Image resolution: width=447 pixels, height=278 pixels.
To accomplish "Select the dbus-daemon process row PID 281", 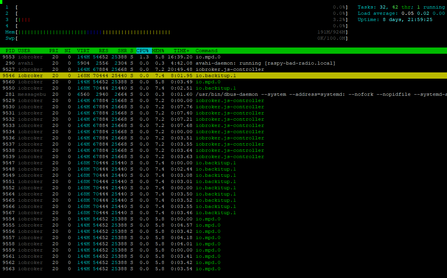I will (224, 94).
